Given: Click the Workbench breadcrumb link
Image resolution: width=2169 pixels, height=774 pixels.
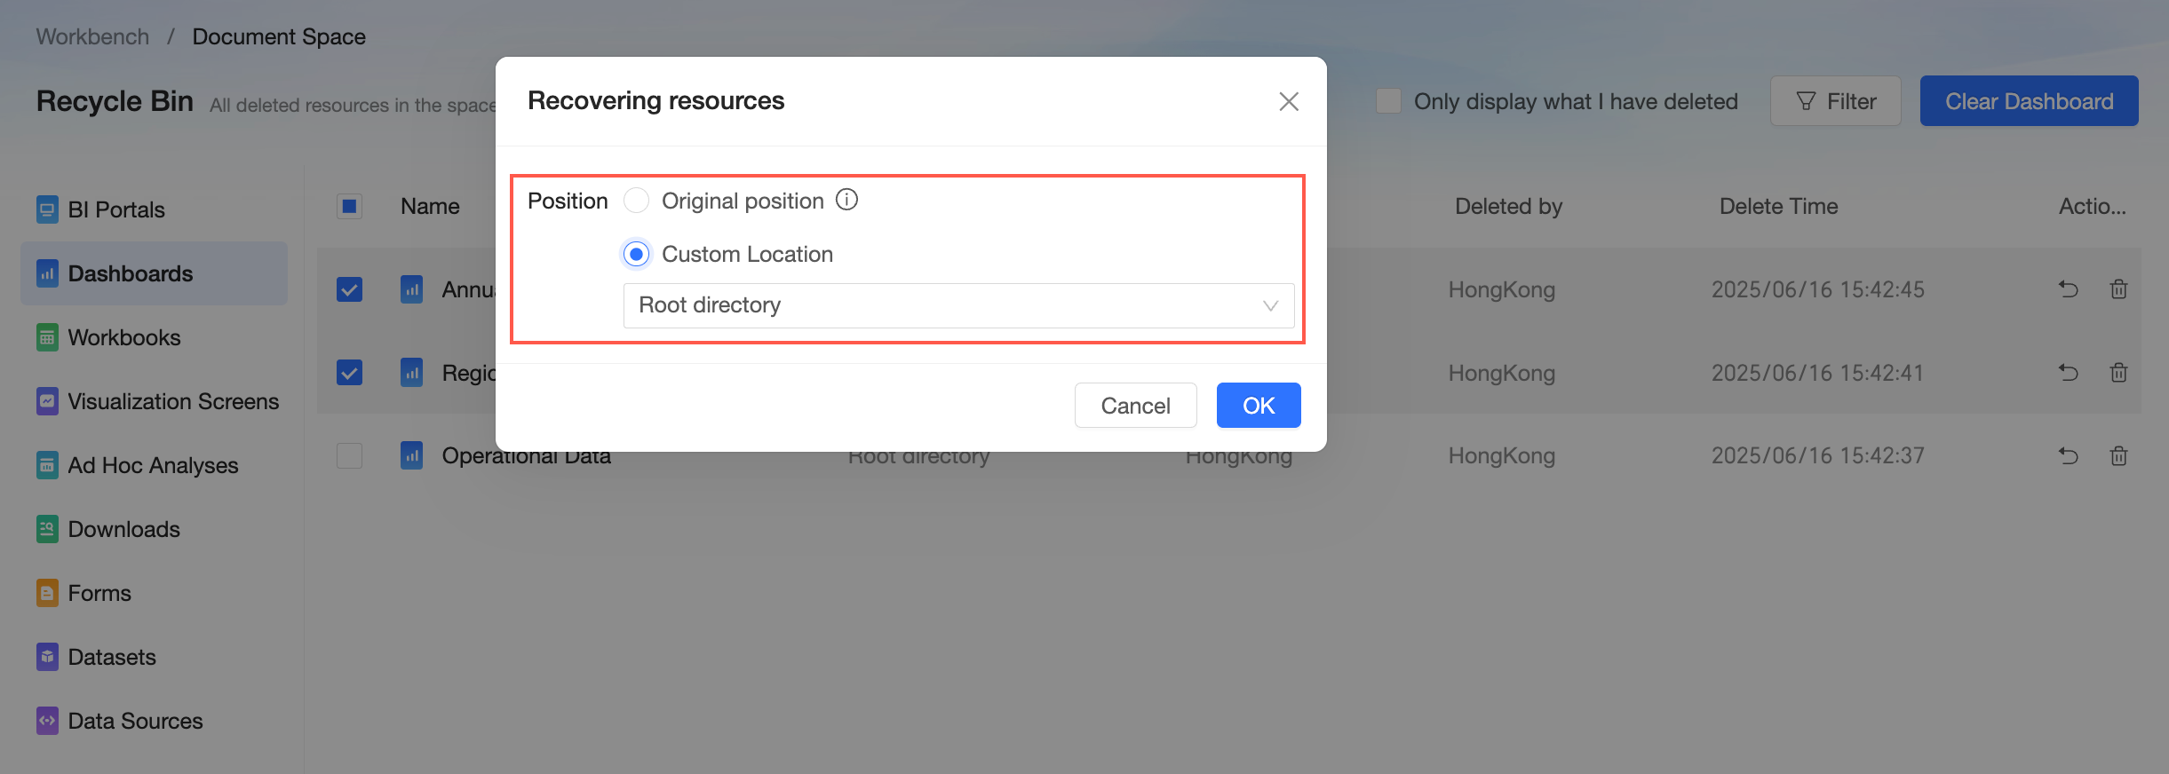Looking at the screenshot, I should [92, 36].
